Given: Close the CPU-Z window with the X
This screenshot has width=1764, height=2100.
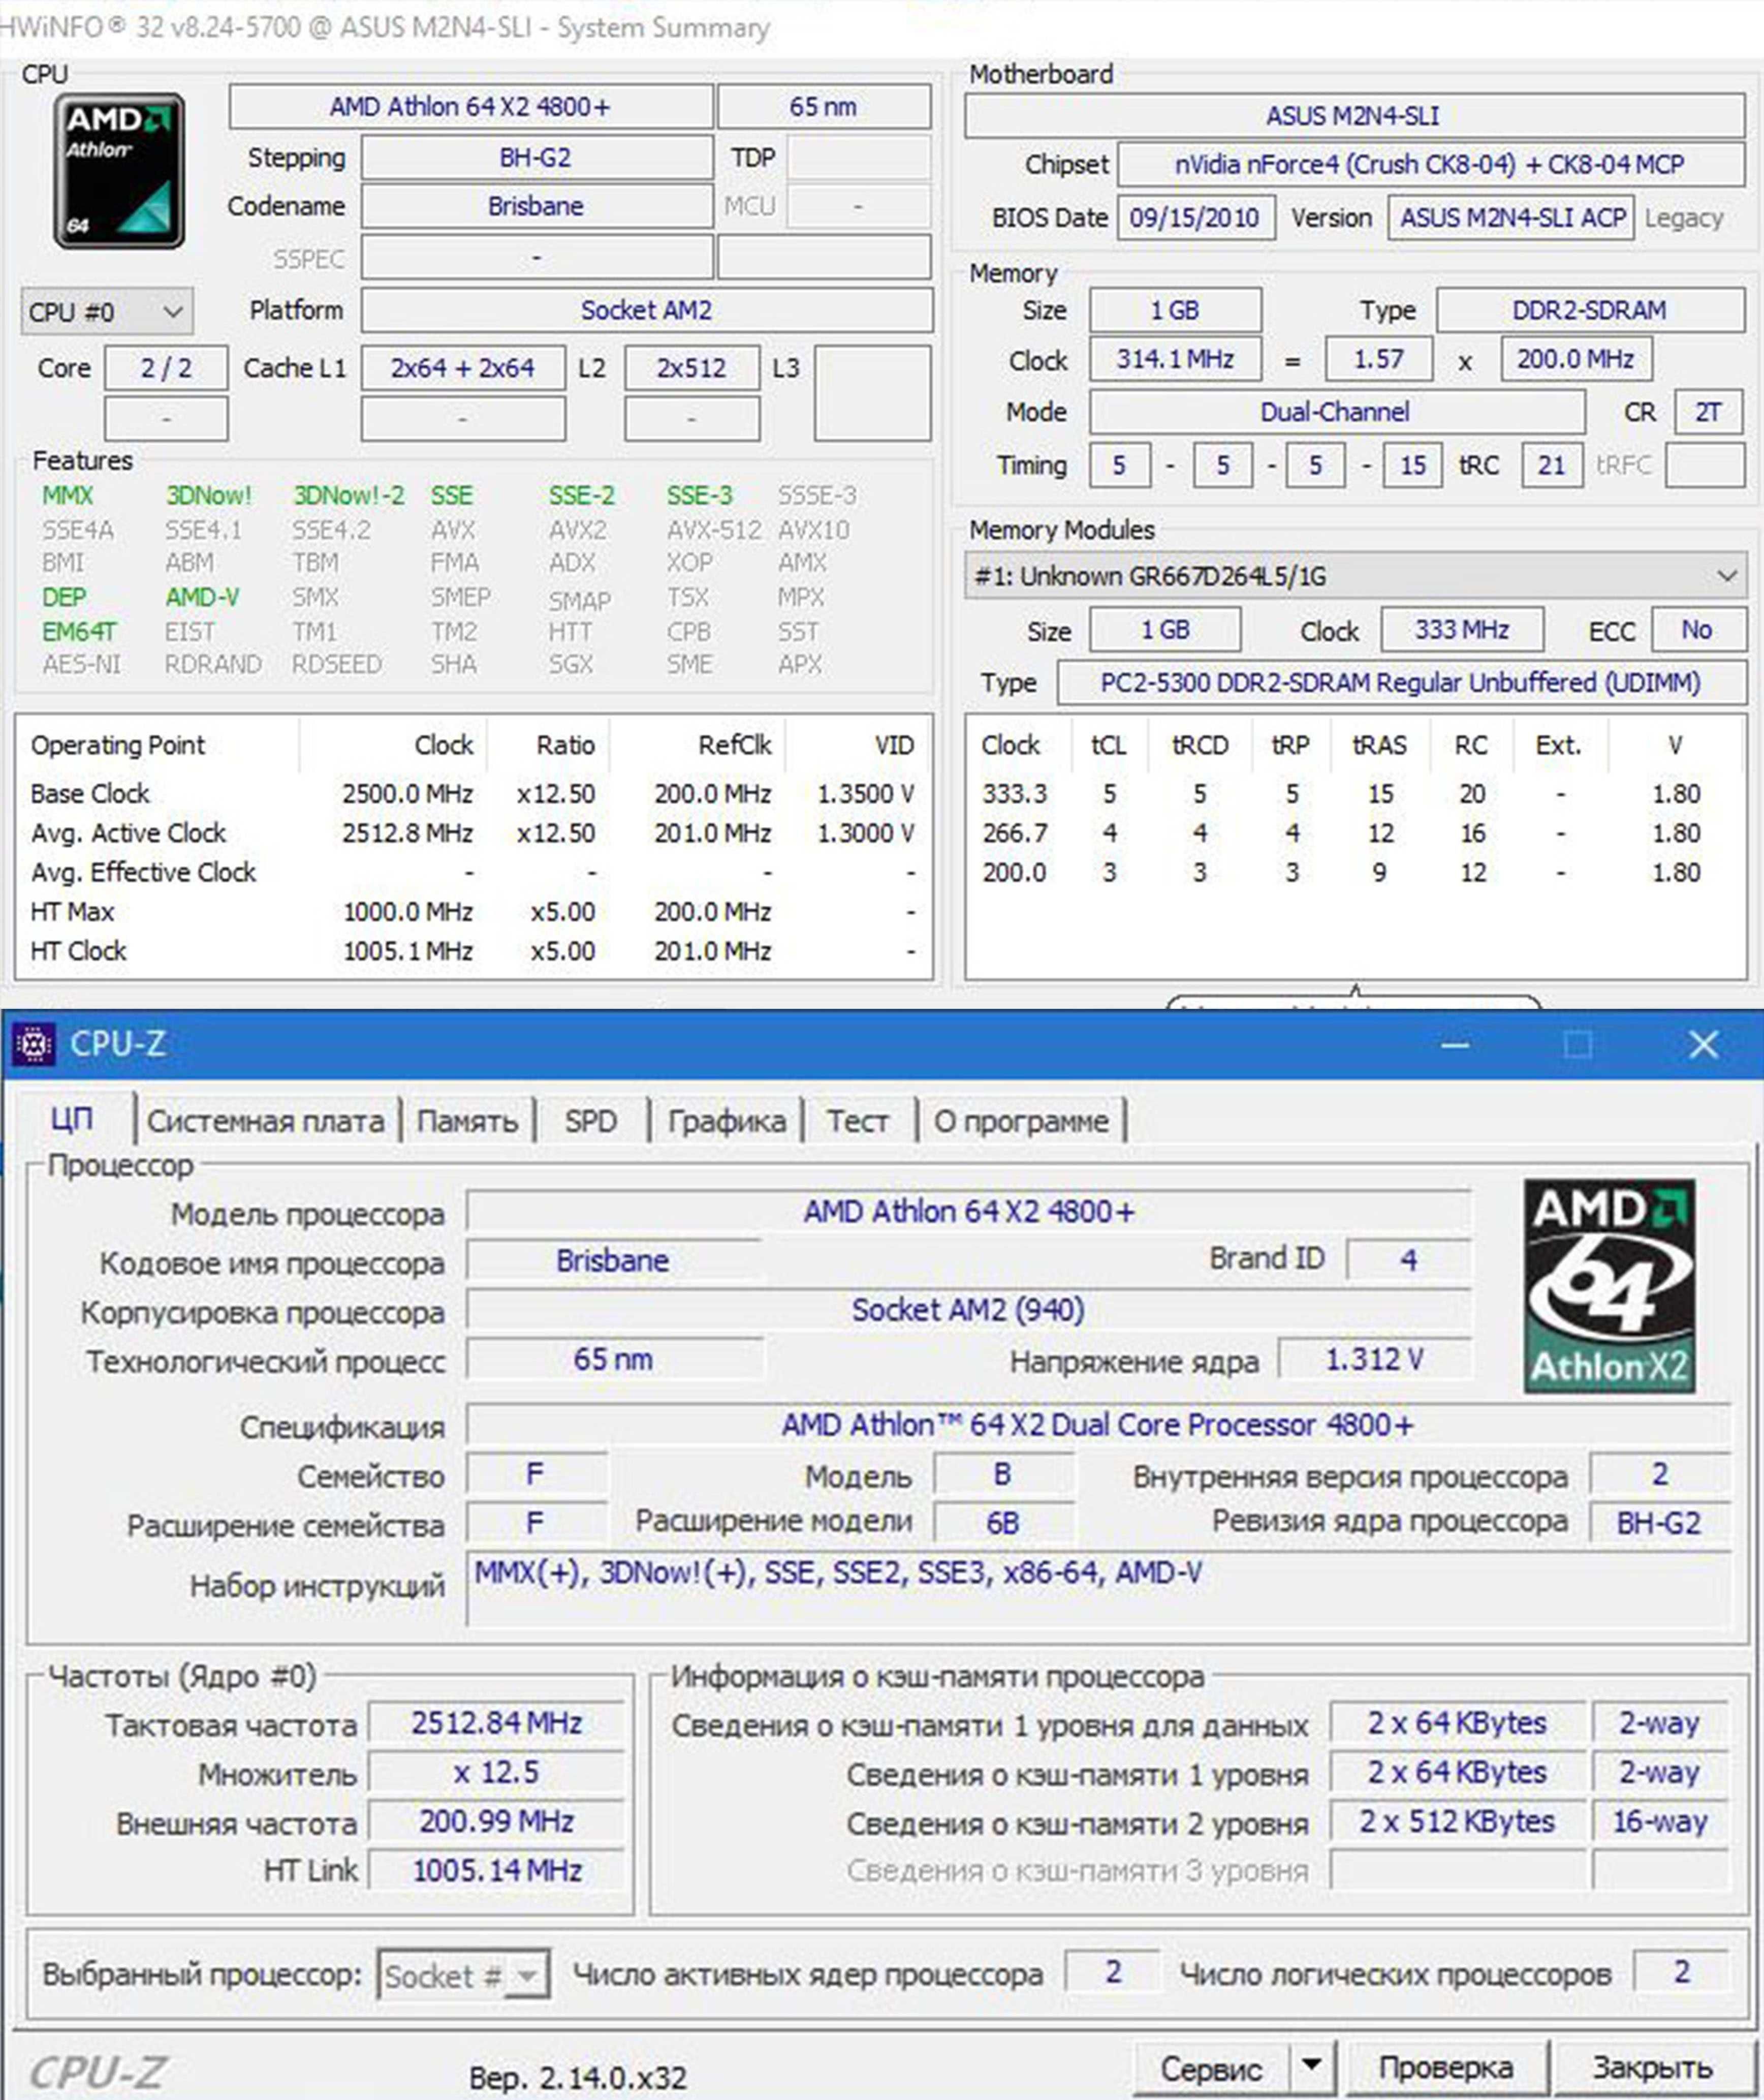Looking at the screenshot, I should [1703, 1045].
